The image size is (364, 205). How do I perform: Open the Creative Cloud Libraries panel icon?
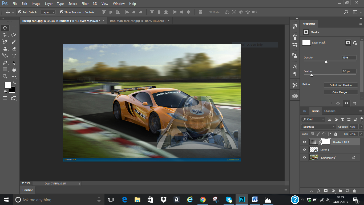[x=295, y=96]
